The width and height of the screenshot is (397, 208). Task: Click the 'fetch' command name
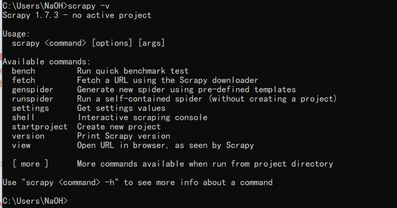(23, 81)
